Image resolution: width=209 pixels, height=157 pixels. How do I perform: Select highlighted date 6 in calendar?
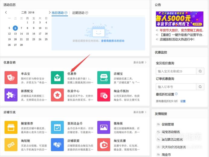pos(15,28)
